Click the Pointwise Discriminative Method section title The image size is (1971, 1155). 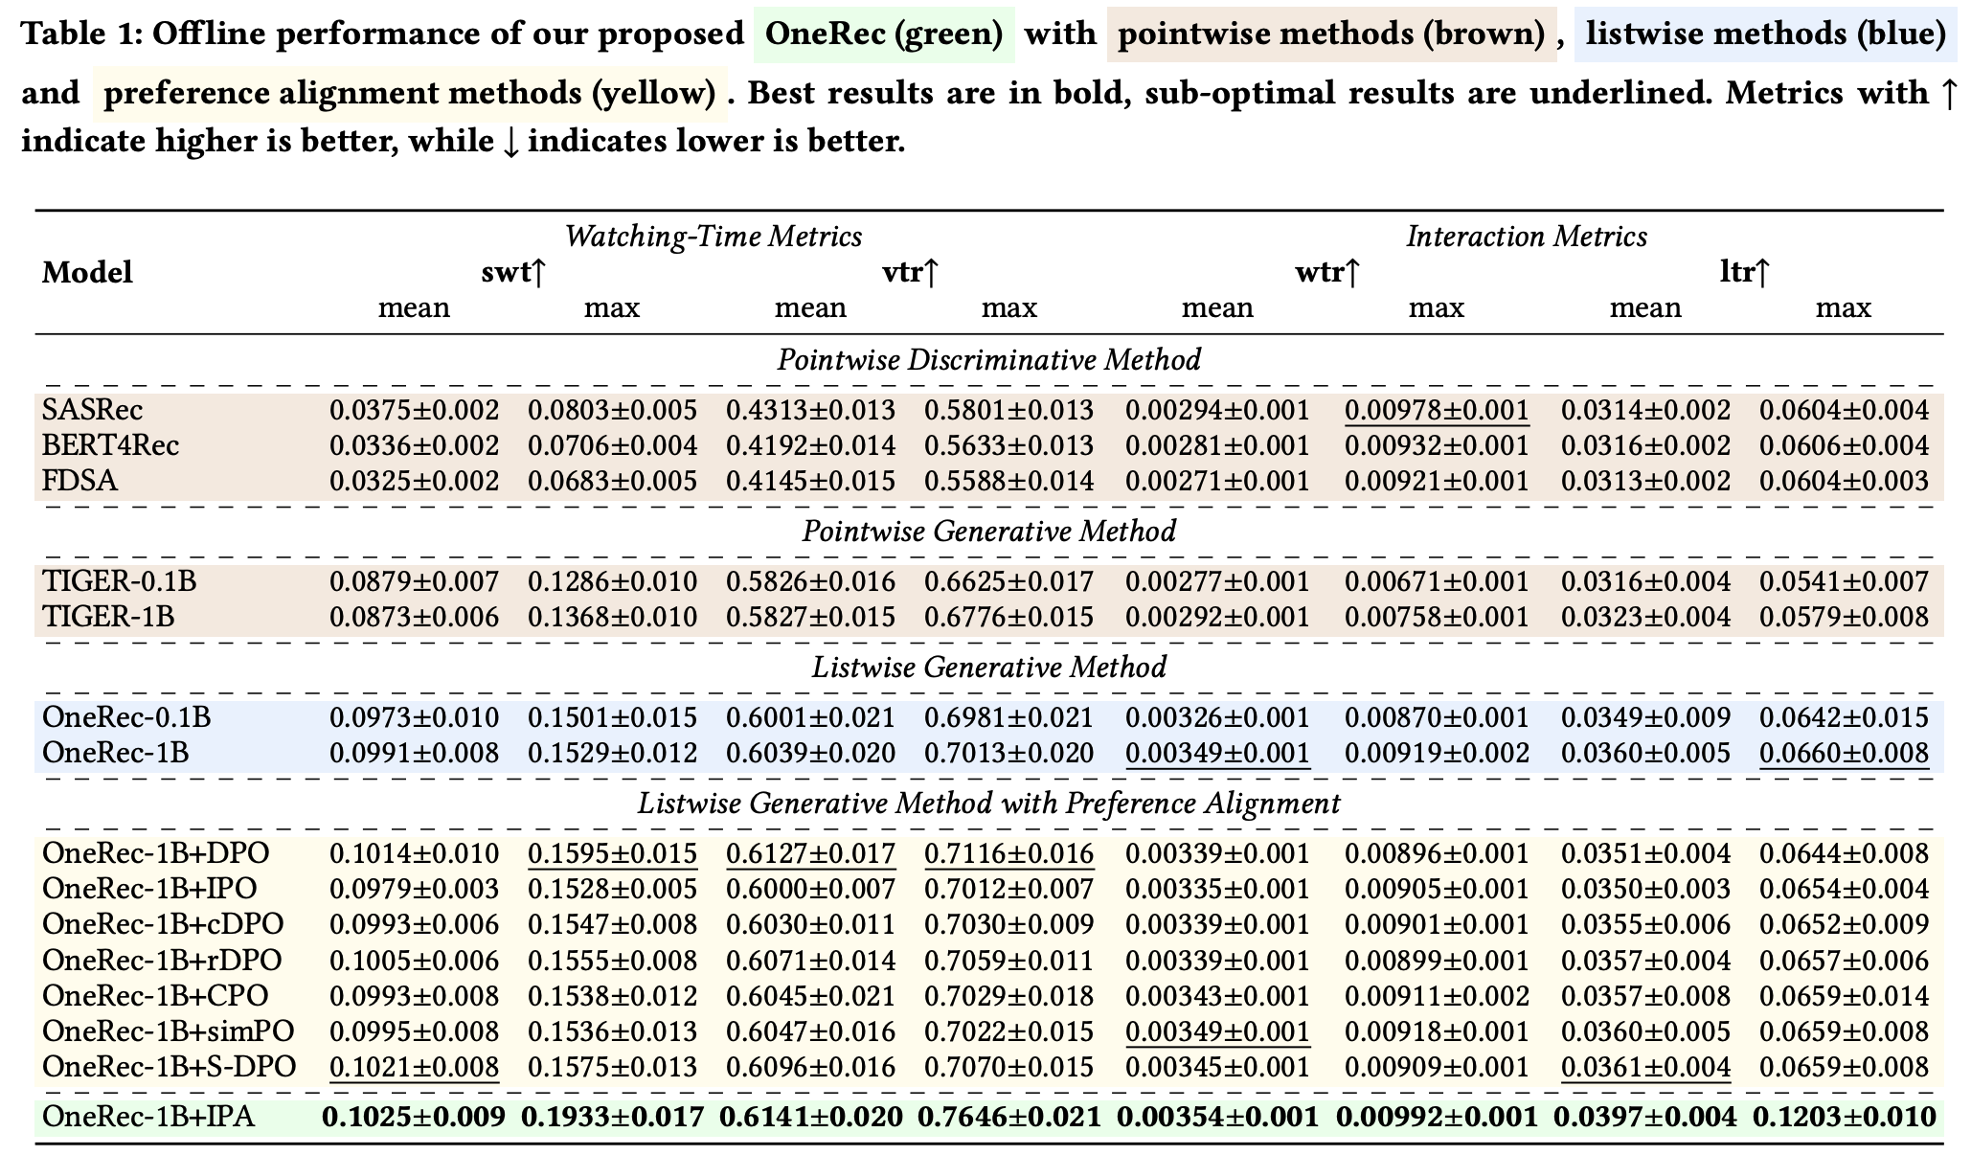pyautogui.click(x=988, y=360)
